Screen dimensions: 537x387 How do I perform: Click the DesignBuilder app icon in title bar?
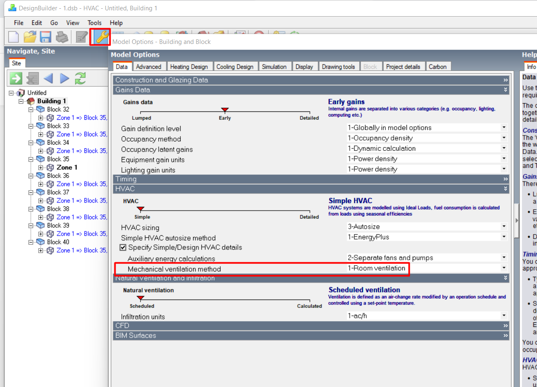coord(12,8)
